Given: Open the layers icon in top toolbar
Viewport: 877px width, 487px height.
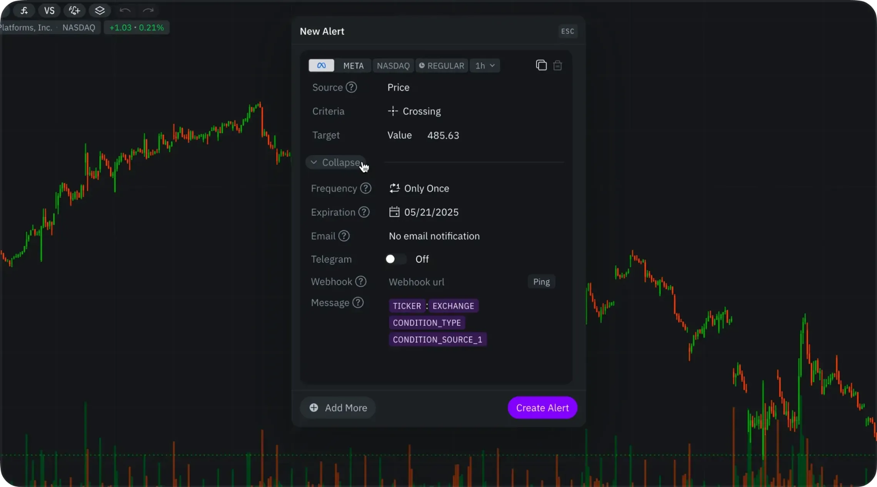Looking at the screenshot, I should tap(100, 10).
